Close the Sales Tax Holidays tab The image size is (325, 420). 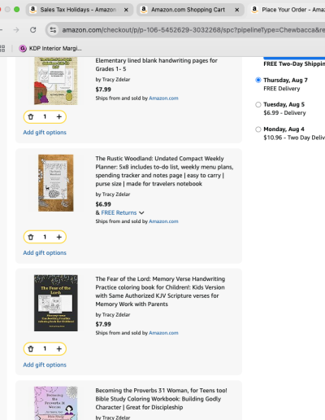[x=126, y=10]
